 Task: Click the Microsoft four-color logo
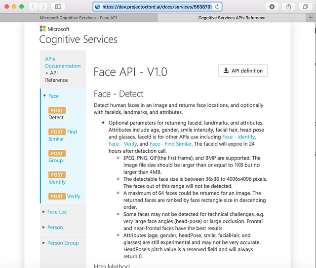click(43, 29)
